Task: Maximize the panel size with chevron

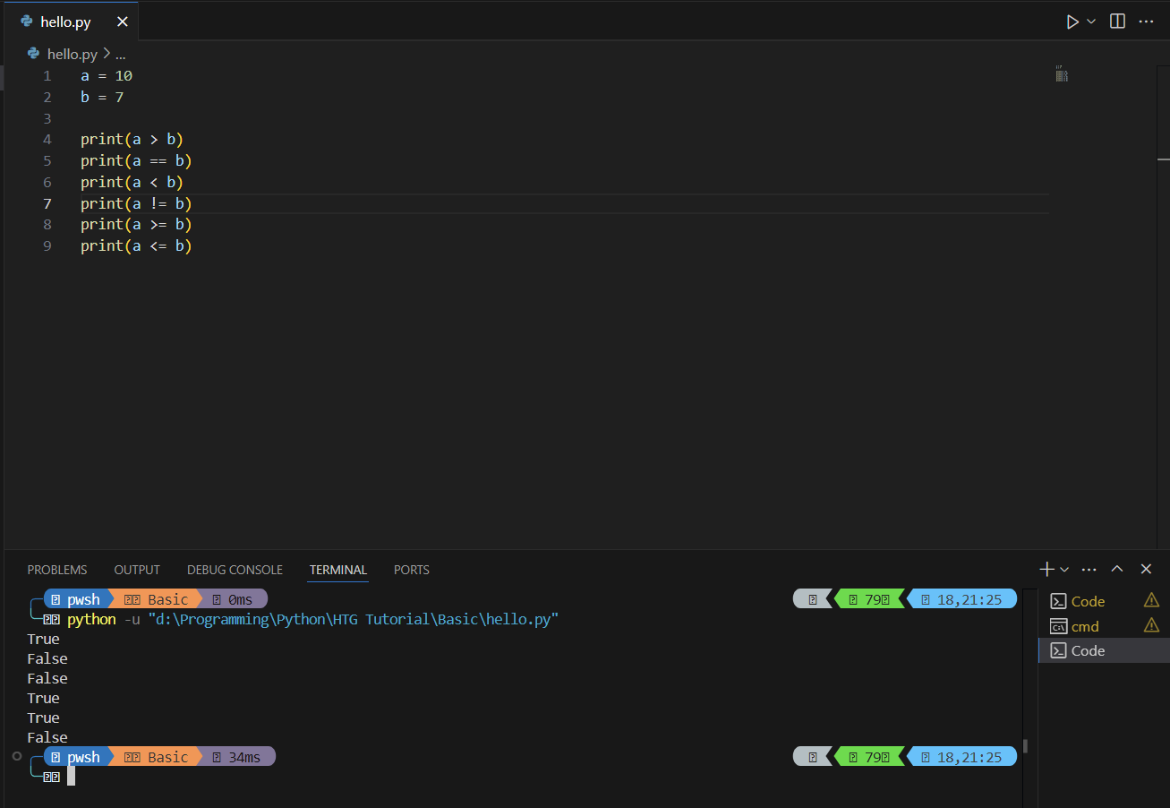Action: coord(1117,569)
